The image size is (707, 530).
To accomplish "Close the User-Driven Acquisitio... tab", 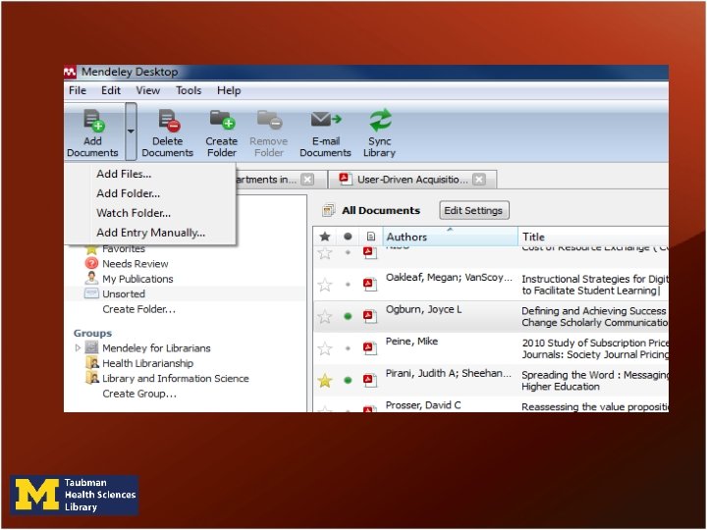I will [479, 180].
